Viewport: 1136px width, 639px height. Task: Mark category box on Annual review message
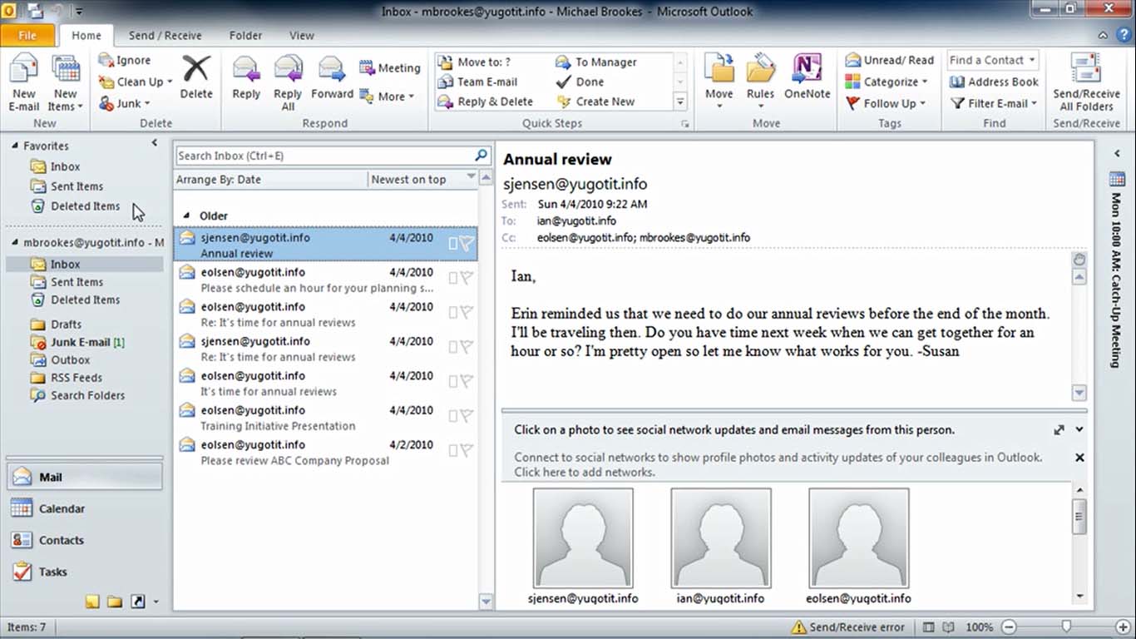coord(453,244)
